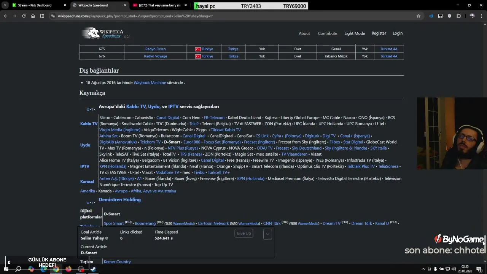Close the Wikipedia Speedruns tab

[125, 5]
